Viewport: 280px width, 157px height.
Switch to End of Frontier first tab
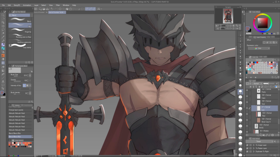pyautogui.click(x=39, y=12)
